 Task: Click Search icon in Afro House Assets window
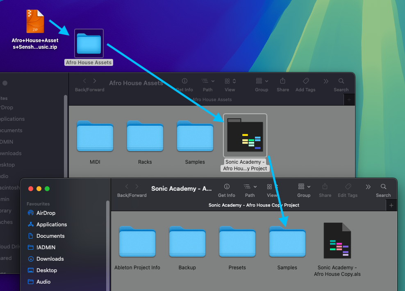point(341,81)
